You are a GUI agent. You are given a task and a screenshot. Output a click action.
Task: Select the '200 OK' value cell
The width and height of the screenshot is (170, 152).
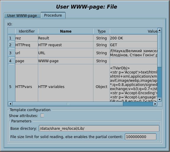coord(134,38)
